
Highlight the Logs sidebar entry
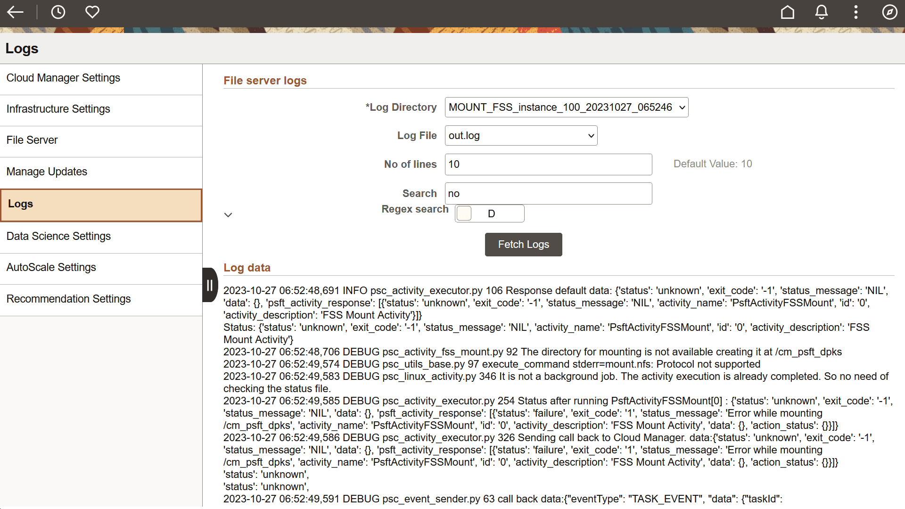pos(101,204)
